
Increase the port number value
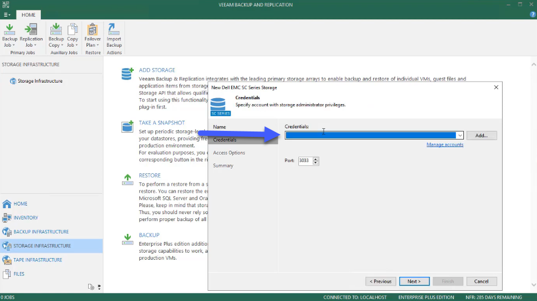click(316, 159)
